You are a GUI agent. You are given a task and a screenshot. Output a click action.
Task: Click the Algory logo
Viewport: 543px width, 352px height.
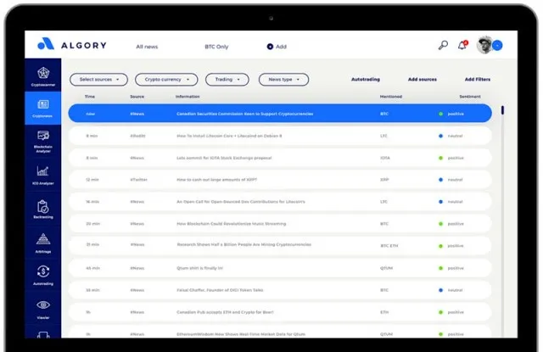pos(72,44)
